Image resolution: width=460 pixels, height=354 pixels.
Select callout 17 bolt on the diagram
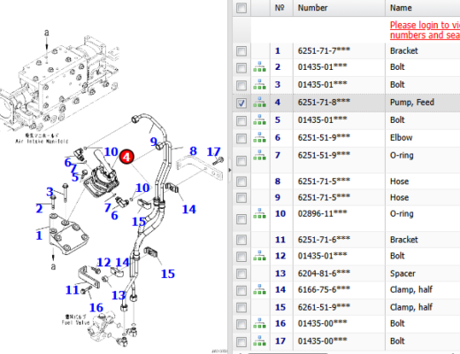[x=213, y=151]
